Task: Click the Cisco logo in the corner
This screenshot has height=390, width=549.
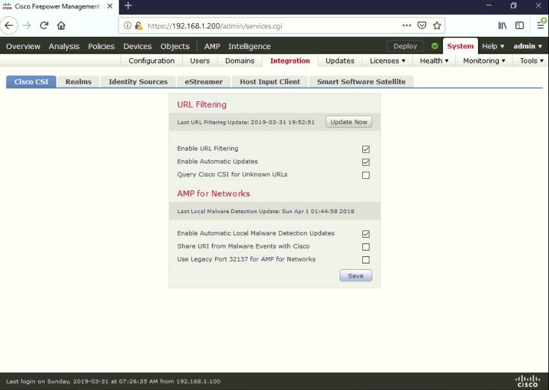Action: (x=527, y=381)
